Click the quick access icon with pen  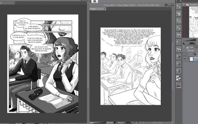[x=178, y=56]
